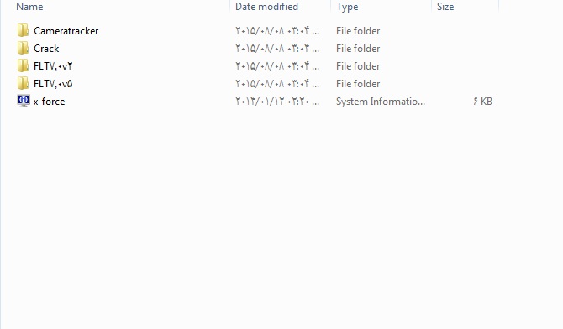Select the Cameratracker folder icon
This screenshot has width=563, height=329.
[23, 30]
